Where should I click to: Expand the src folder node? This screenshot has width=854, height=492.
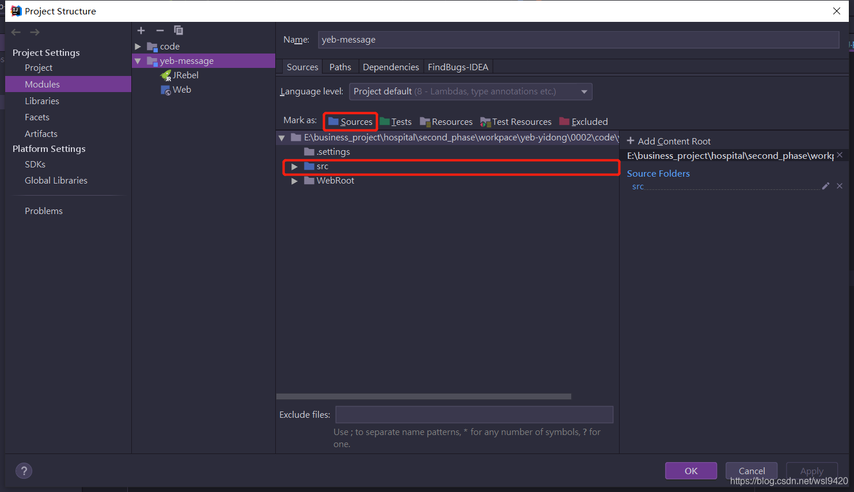294,166
